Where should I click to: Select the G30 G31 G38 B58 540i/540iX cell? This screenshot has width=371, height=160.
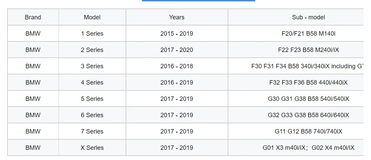pyautogui.click(x=308, y=99)
